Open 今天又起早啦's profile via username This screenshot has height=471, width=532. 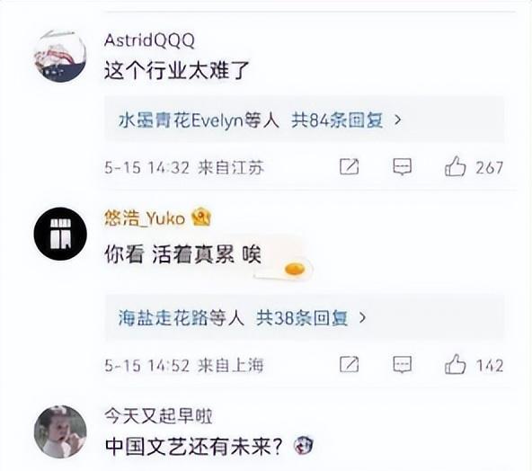pos(158,415)
